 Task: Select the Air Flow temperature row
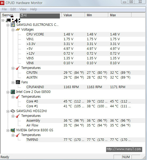86,125
